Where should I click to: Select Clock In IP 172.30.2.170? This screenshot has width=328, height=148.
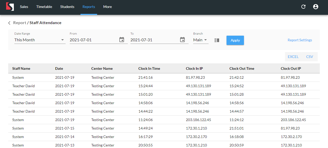197,137
